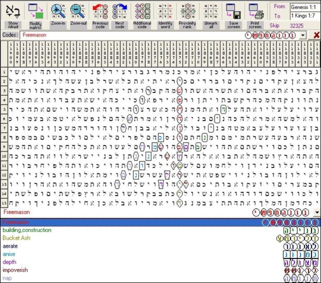
Task: Click the To field 1 Kings 1:7
Action: [304, 16]
